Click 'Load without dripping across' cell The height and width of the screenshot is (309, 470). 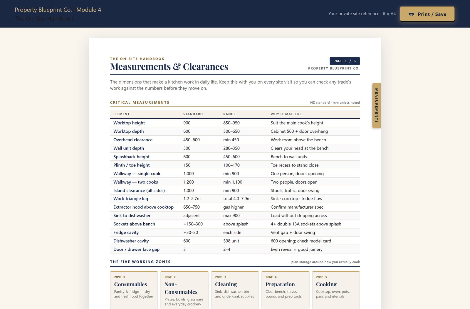(x=299, y=216)
